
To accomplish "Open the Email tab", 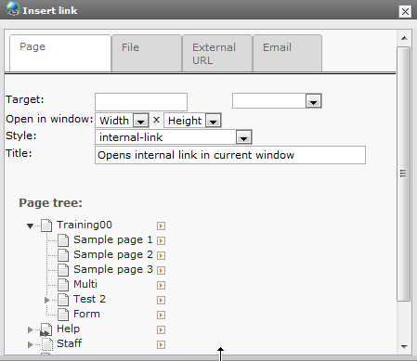I will 288,53.
